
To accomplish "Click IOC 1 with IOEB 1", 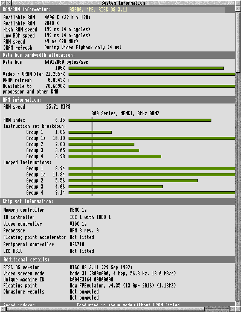I will (x=90, y=217).
